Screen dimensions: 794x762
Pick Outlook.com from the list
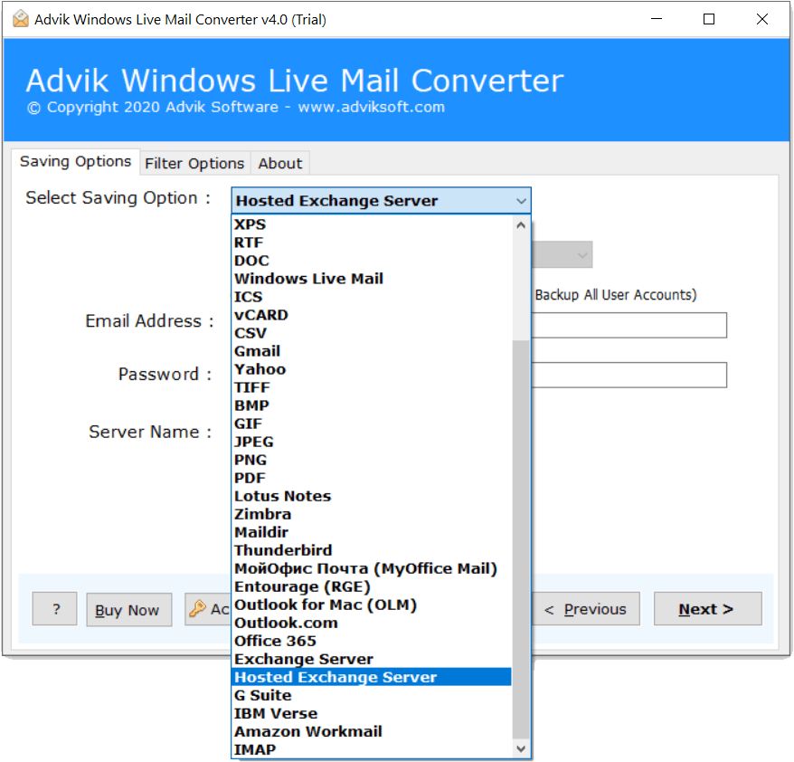pos(372,624)
